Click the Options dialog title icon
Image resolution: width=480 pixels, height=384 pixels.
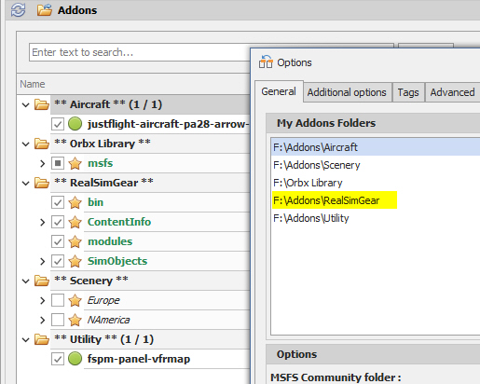pos(266,62)
